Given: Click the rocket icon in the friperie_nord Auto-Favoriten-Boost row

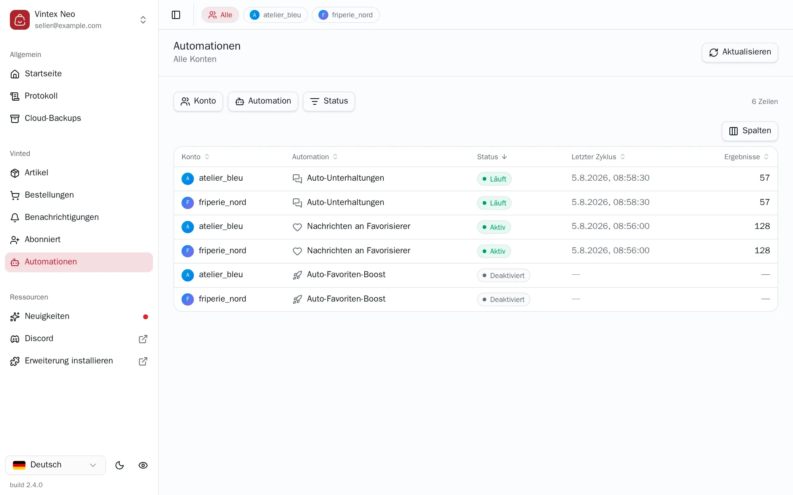Looking at the screenshot, I should (297, 299).
